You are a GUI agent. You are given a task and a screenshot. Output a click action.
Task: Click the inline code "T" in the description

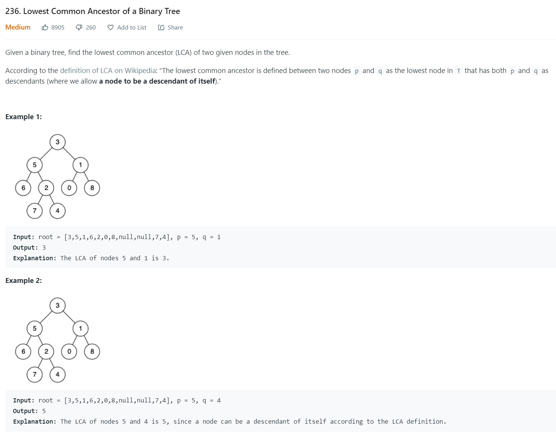pos(458,71)
